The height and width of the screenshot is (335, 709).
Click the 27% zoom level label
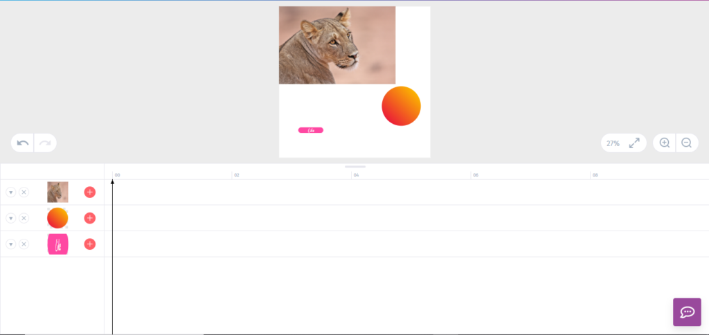tap(613, 143)
